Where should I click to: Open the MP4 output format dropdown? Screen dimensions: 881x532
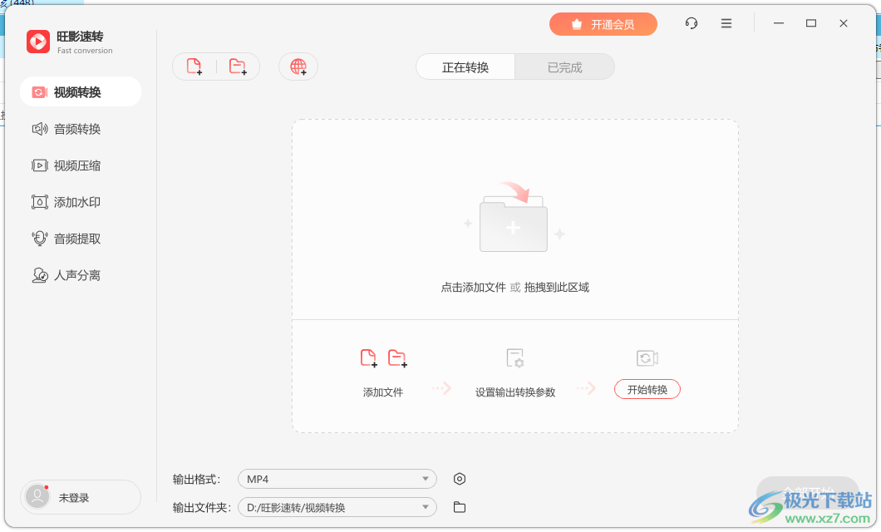337,479
